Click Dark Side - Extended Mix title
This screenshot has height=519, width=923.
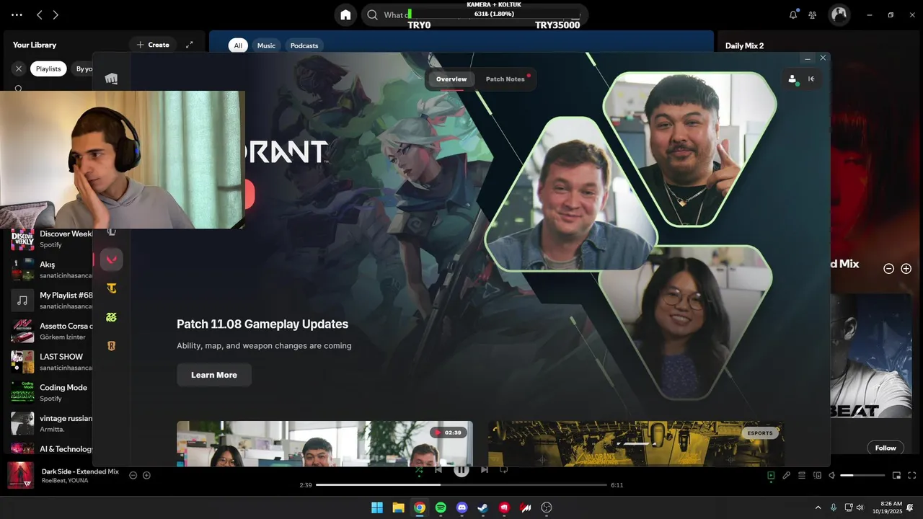pos(80,471)
